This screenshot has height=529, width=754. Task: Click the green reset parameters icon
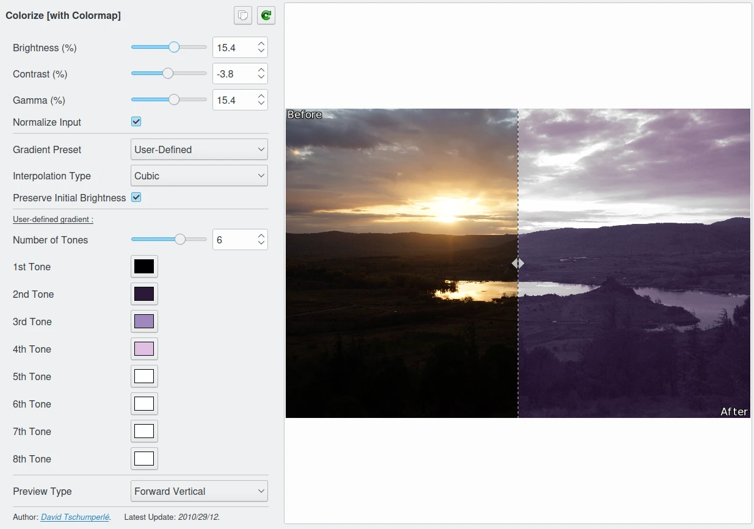point(266,15)
